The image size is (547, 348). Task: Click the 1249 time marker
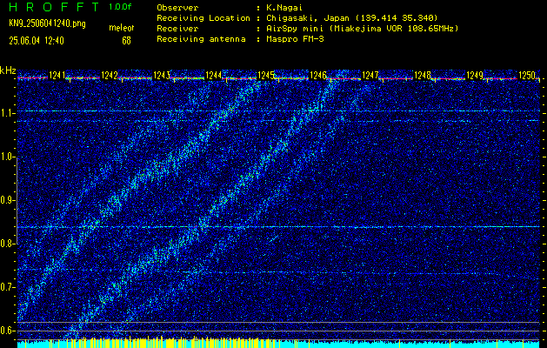(x=475, y=75)
